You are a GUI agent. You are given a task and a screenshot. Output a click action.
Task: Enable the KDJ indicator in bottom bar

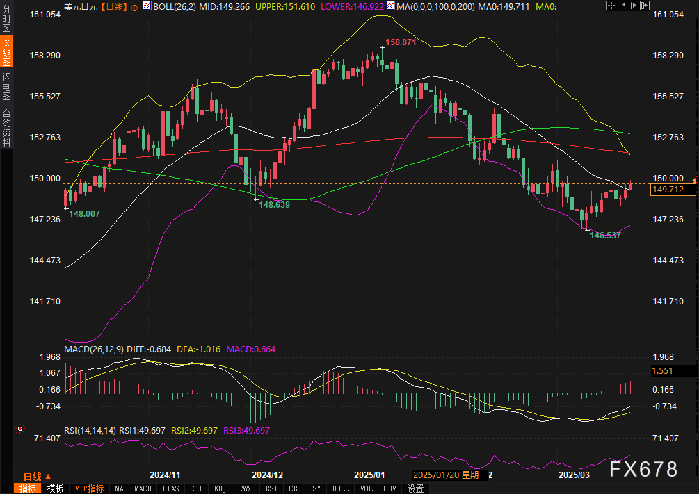coord(220,488)
